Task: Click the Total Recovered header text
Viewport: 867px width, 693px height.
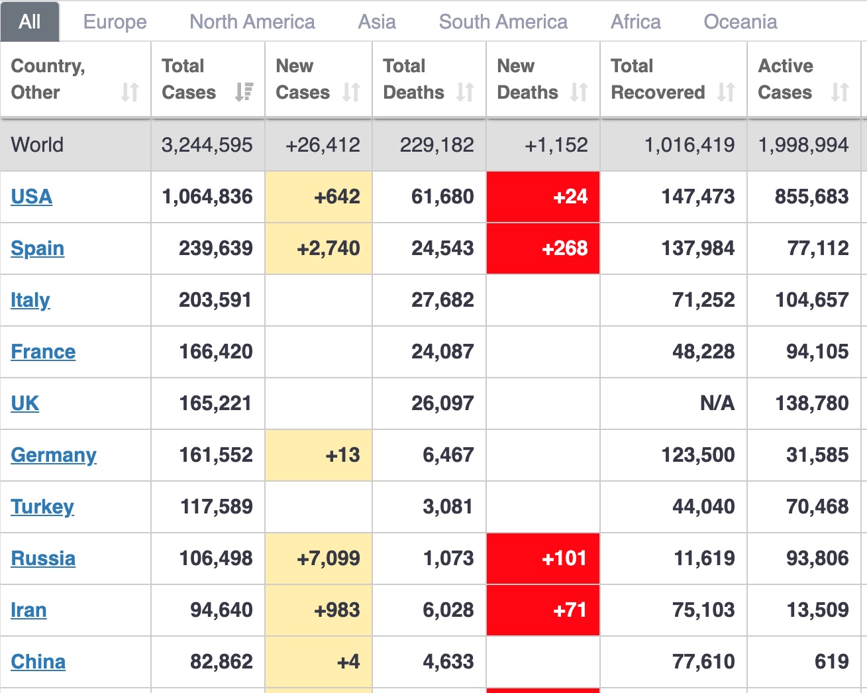Action: point(658,80)
